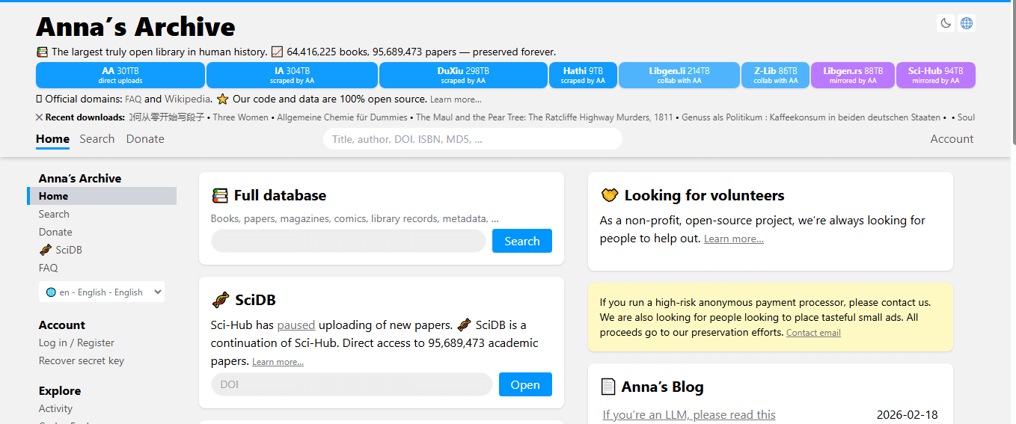Open Activity under Explore
The width and height of the screenshot is (1016, 424).
click(55, 408)
